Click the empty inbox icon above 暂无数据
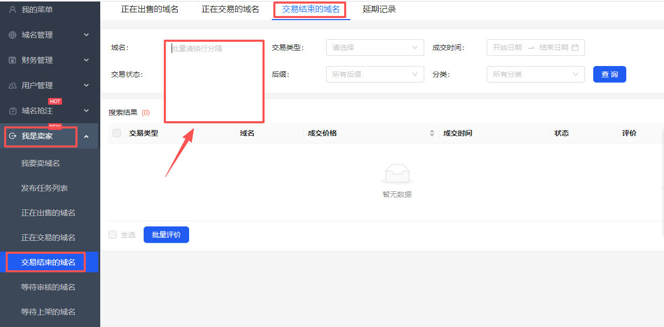 click(397, 174)
